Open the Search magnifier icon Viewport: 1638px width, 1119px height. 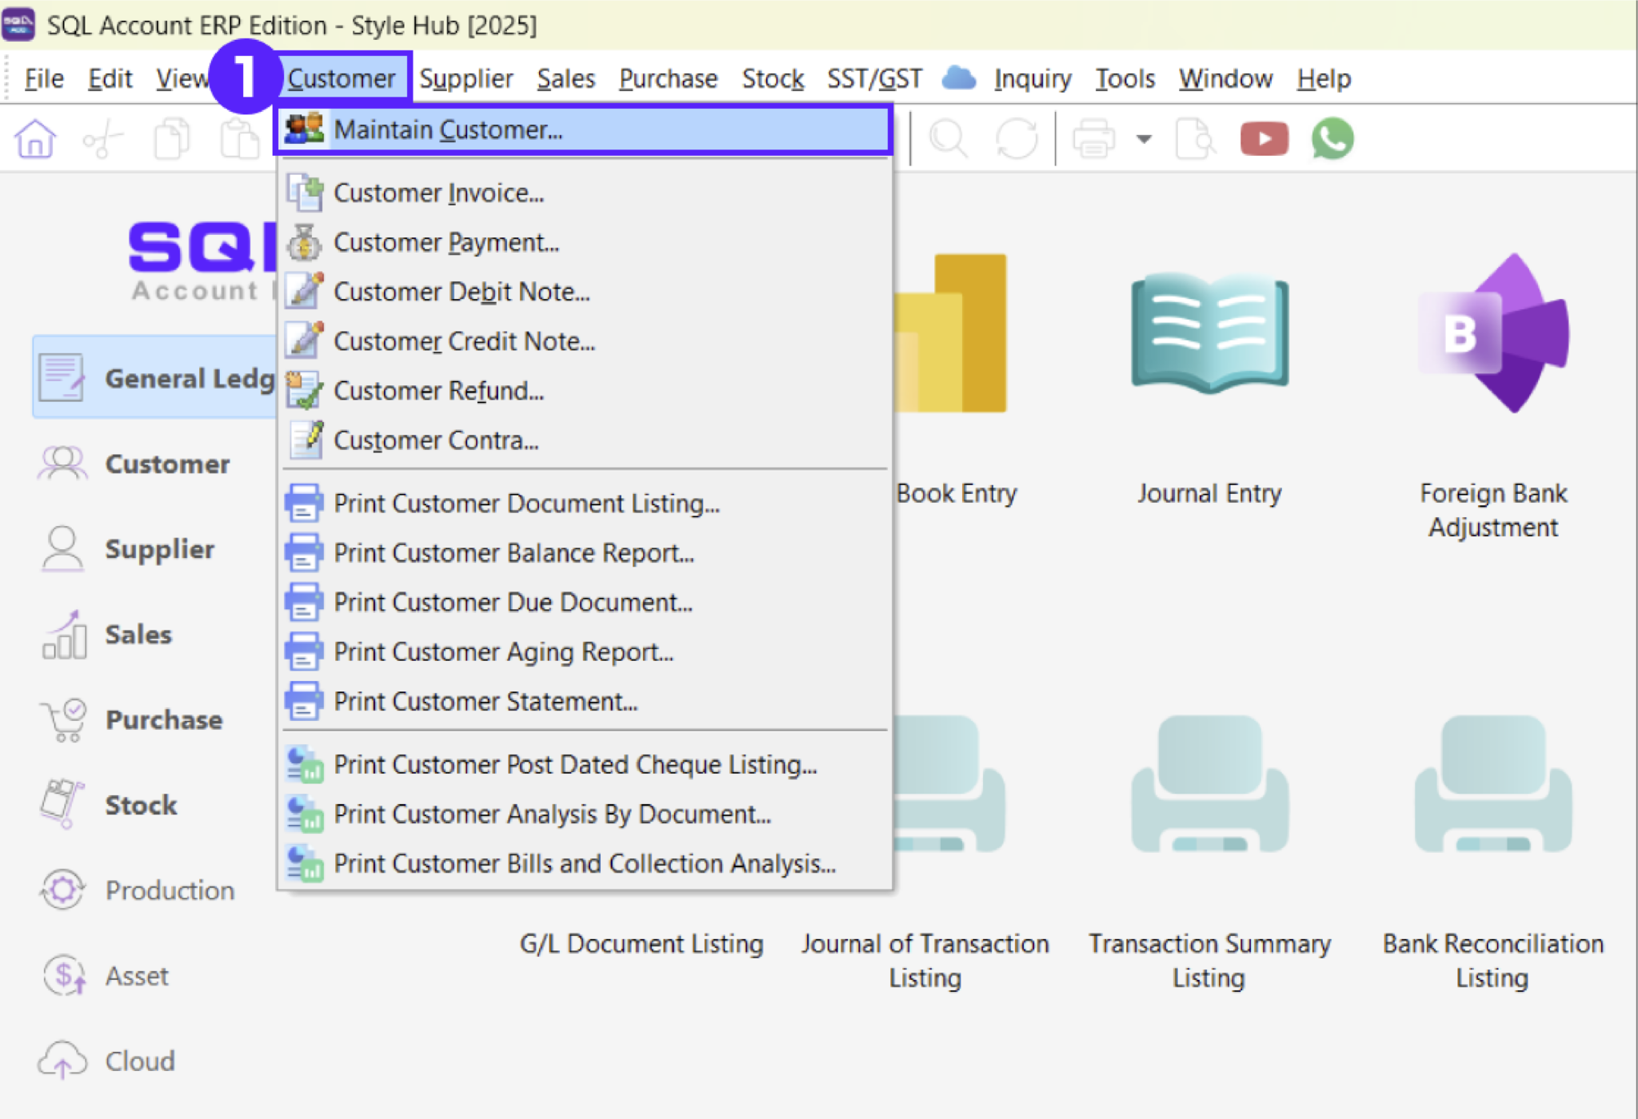(x=949, y=137)
